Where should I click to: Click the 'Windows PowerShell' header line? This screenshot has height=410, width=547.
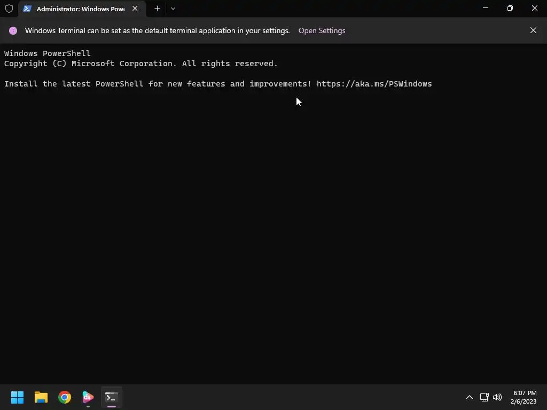(x=47, y=53)
